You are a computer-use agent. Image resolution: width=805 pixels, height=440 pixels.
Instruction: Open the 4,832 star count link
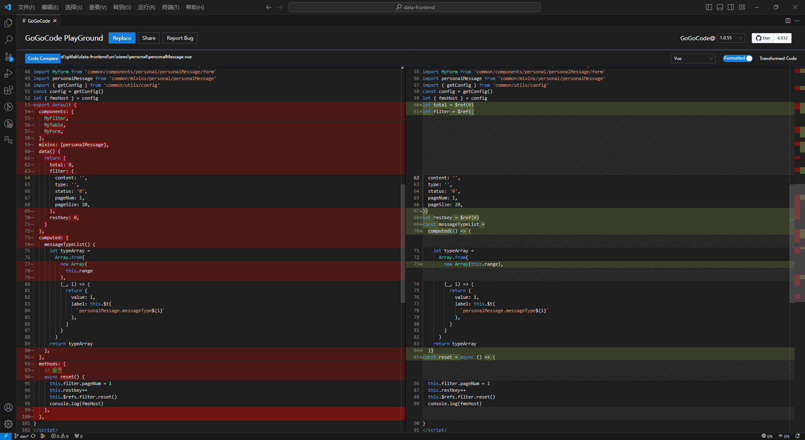782,38
